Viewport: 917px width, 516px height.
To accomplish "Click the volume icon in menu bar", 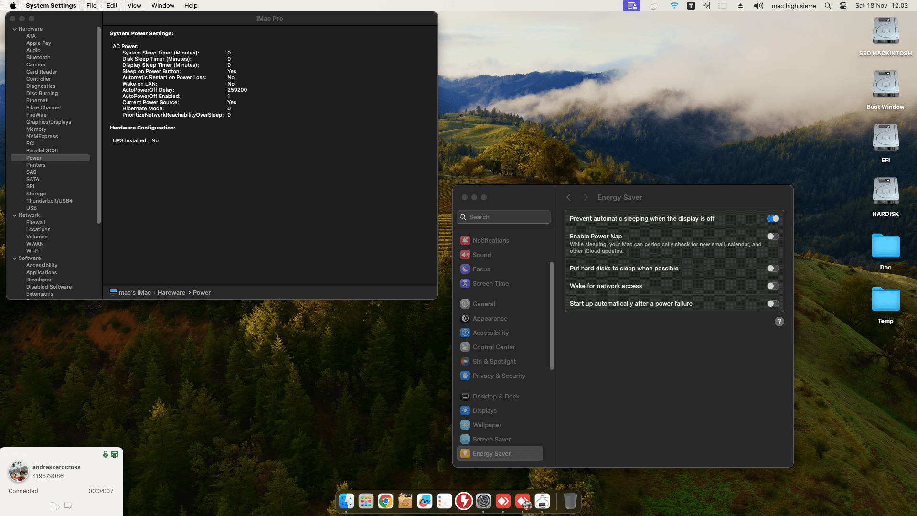I will point(758,6).
